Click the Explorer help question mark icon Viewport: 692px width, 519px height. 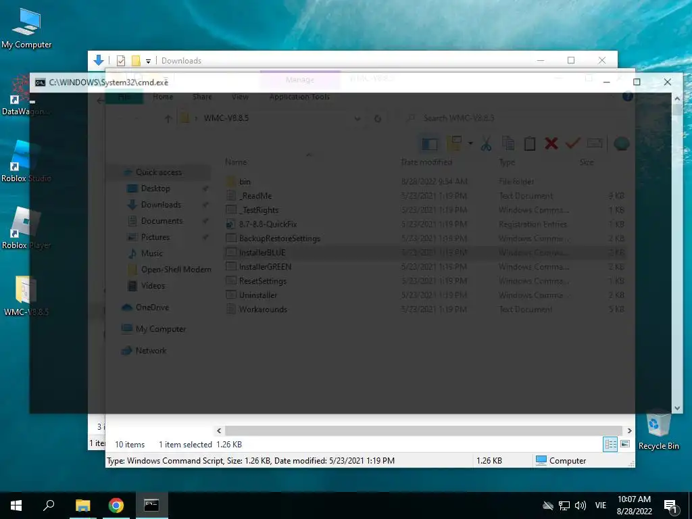pyautogui.click(x=628, y=96)
